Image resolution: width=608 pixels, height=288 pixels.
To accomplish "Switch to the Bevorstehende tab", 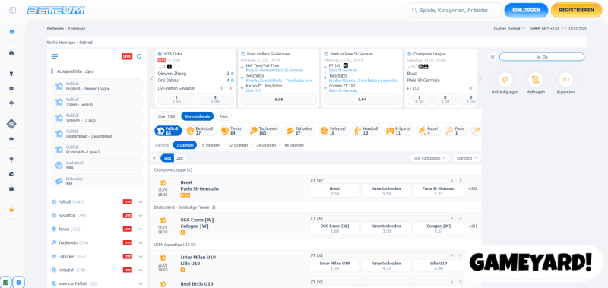I will pos(198,116).
